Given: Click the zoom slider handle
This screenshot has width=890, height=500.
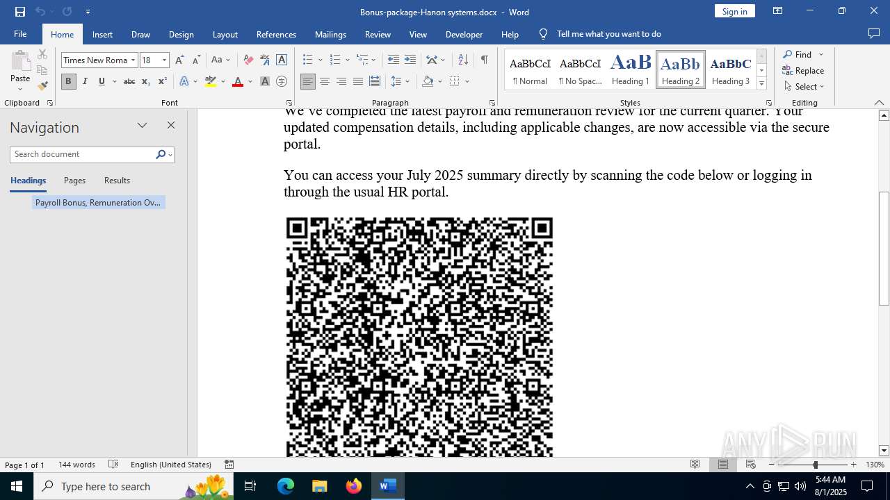Looking at the screenshot, I should [x=815, y=465].
